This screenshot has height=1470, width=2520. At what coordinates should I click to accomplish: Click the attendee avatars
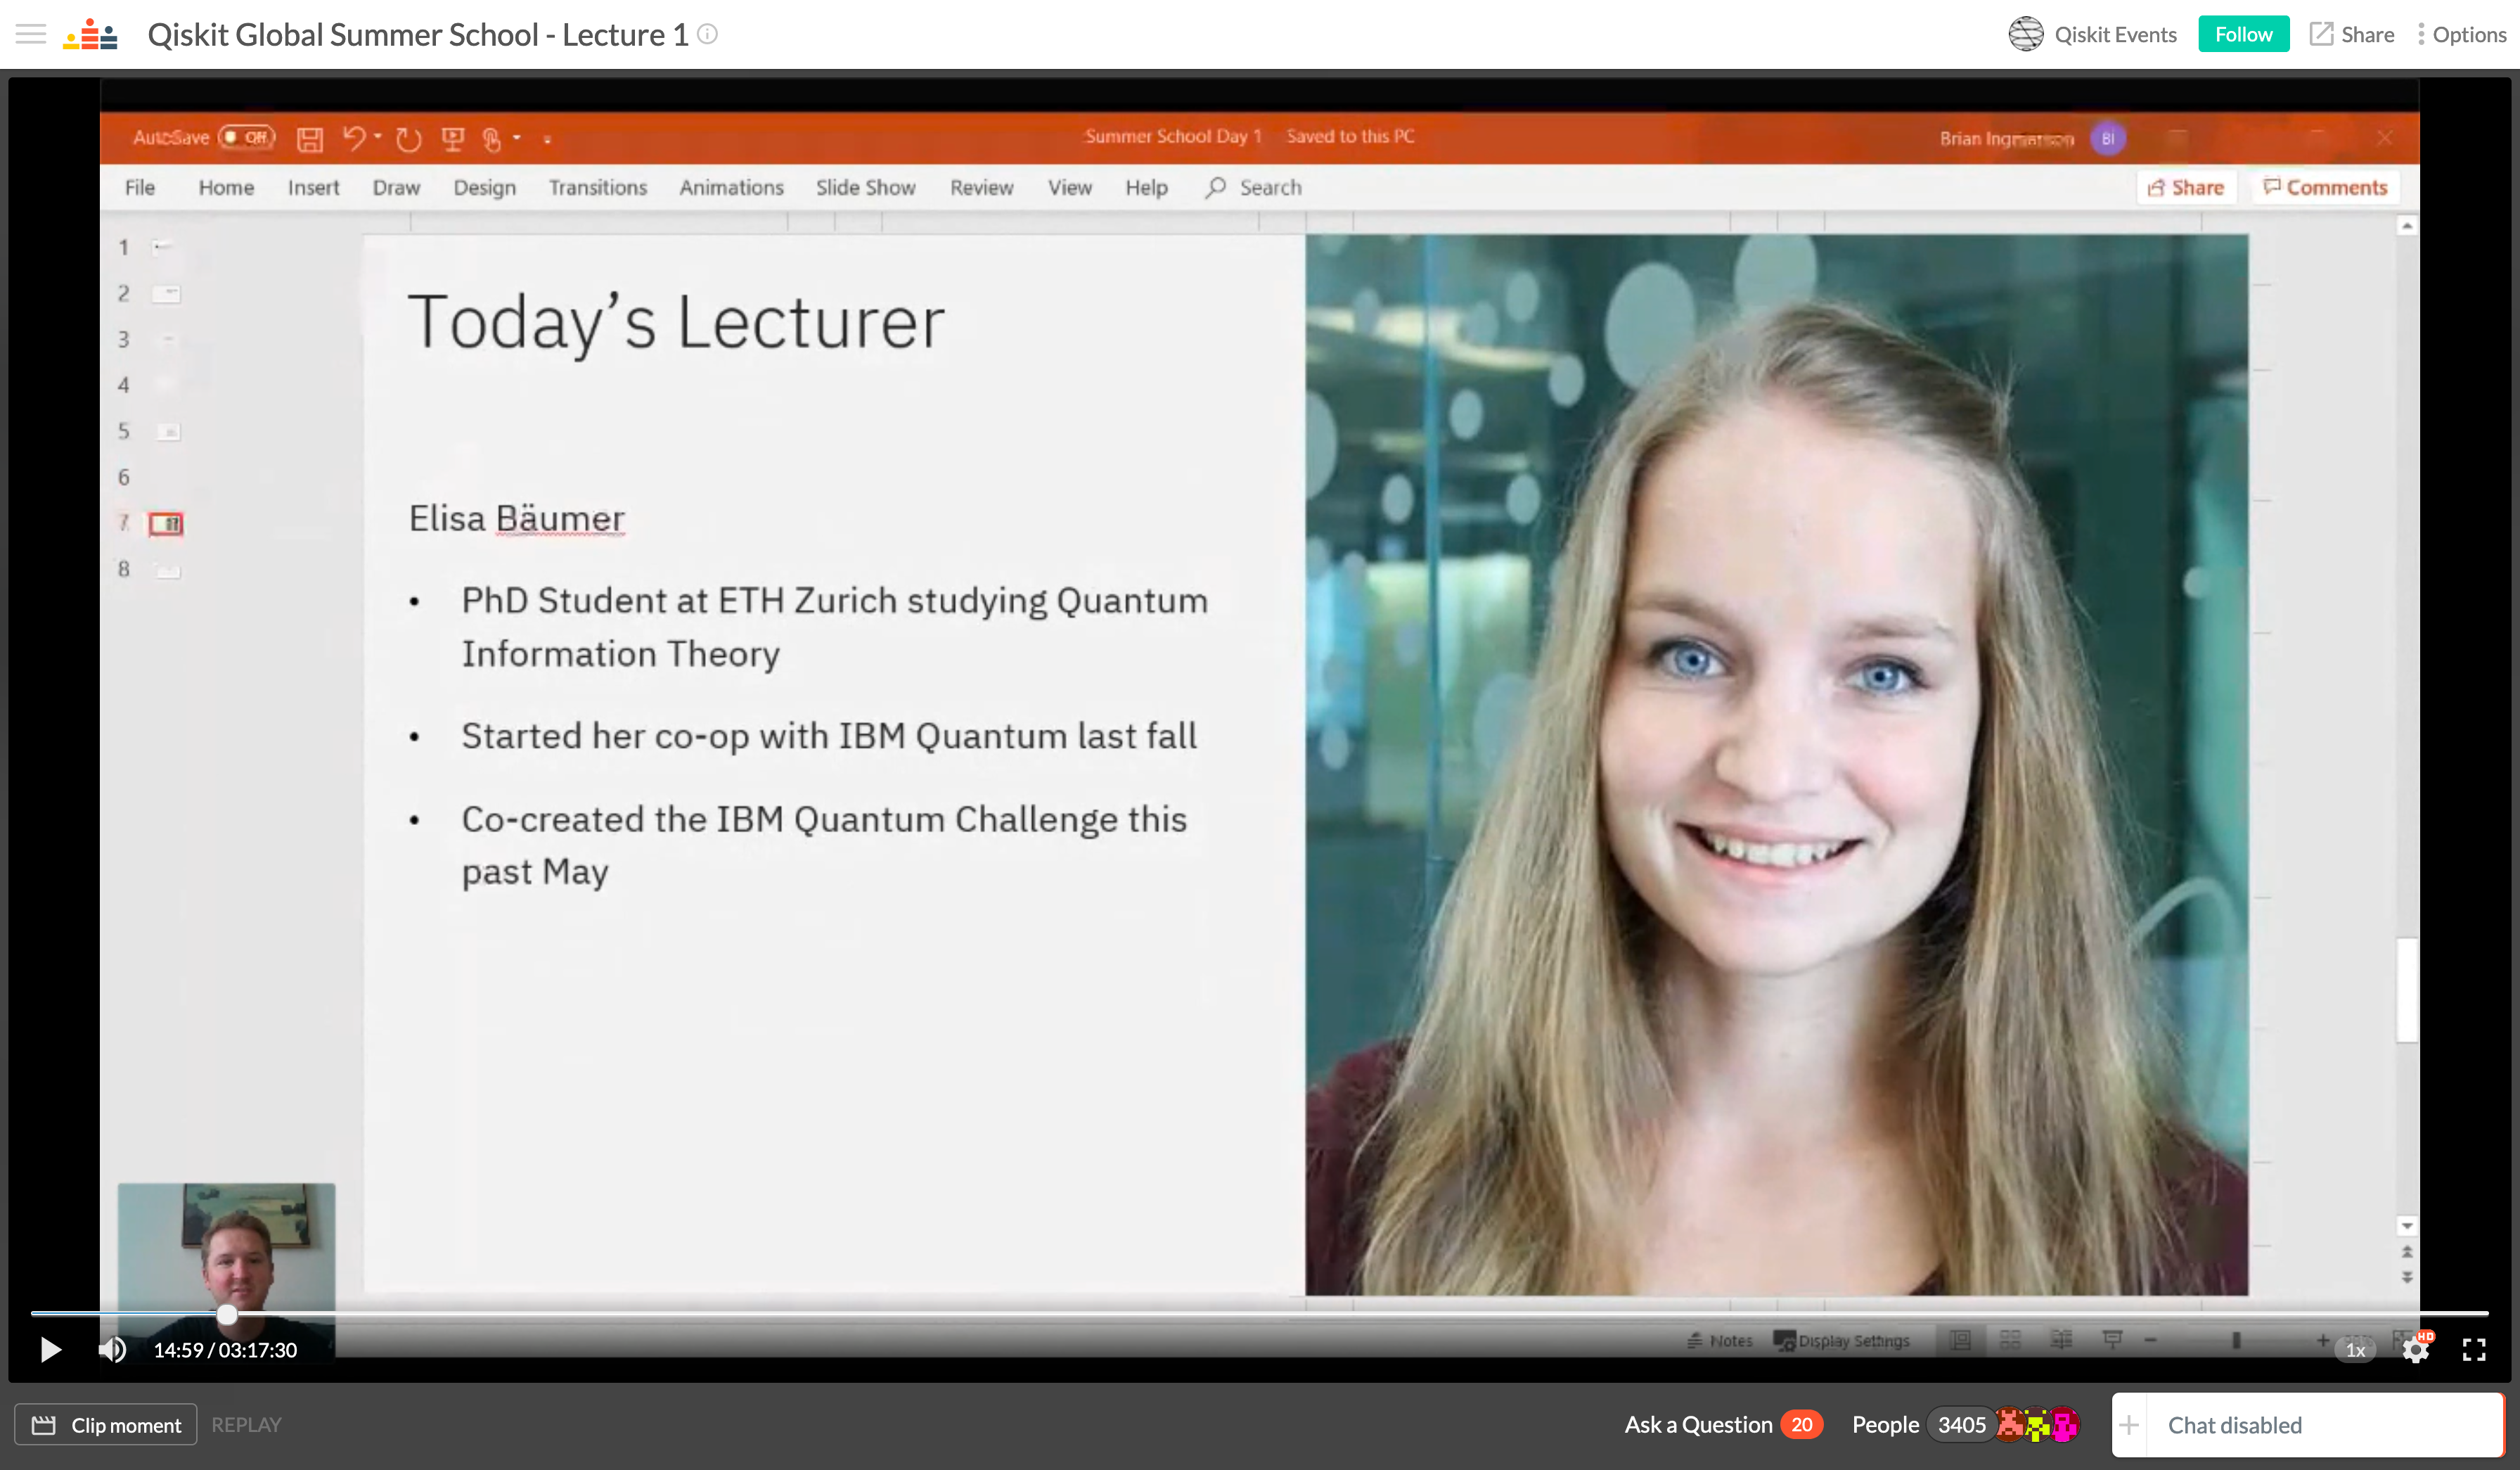coord(2038,1424)
